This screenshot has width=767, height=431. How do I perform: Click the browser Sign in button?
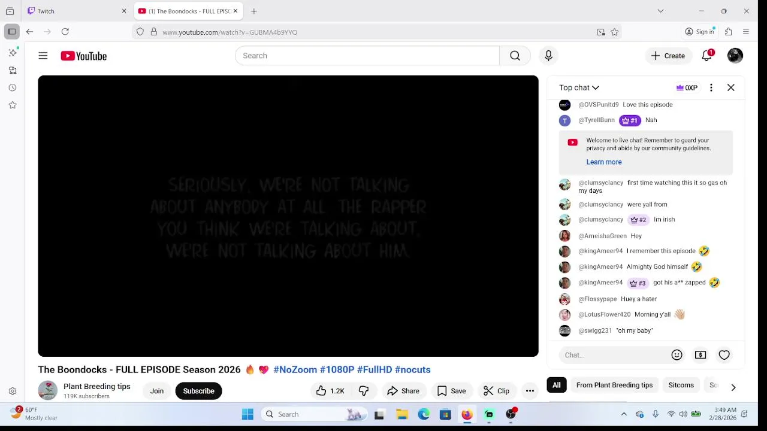700,32
